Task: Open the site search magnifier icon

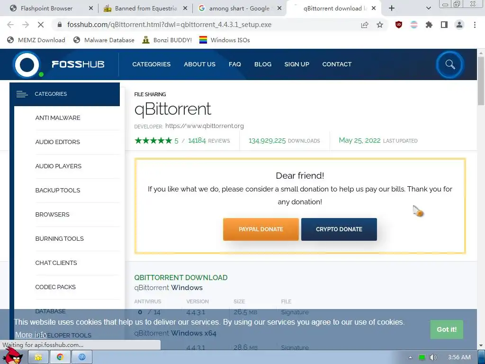Action: (x=450, y=64)
